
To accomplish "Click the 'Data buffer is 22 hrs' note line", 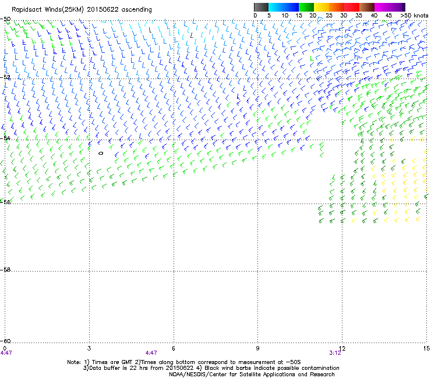I will point(211,368).
